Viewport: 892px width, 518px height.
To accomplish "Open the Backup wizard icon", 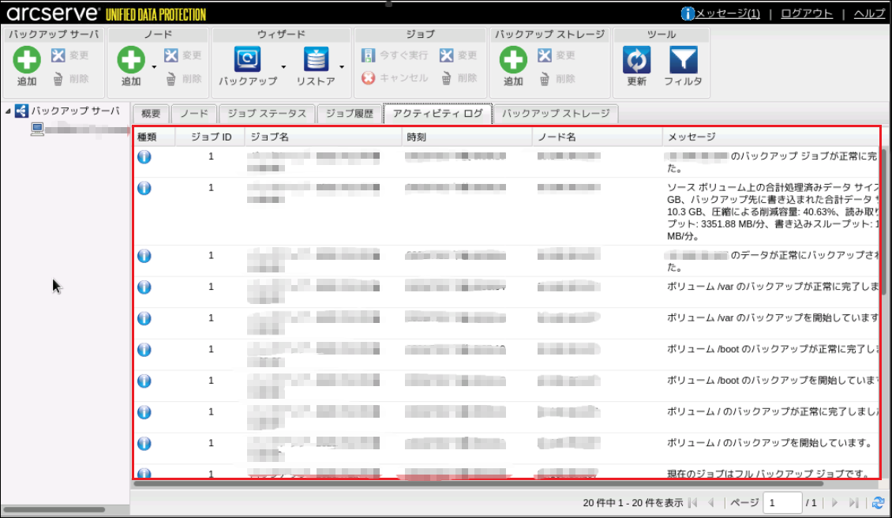I will [x=247, y=60].
